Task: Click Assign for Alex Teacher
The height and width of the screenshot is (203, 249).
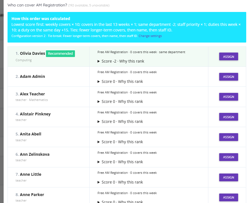Action: (228, 97)
